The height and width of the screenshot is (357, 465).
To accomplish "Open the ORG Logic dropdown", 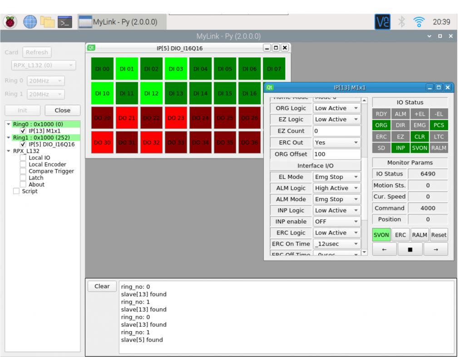I will 336,108.
